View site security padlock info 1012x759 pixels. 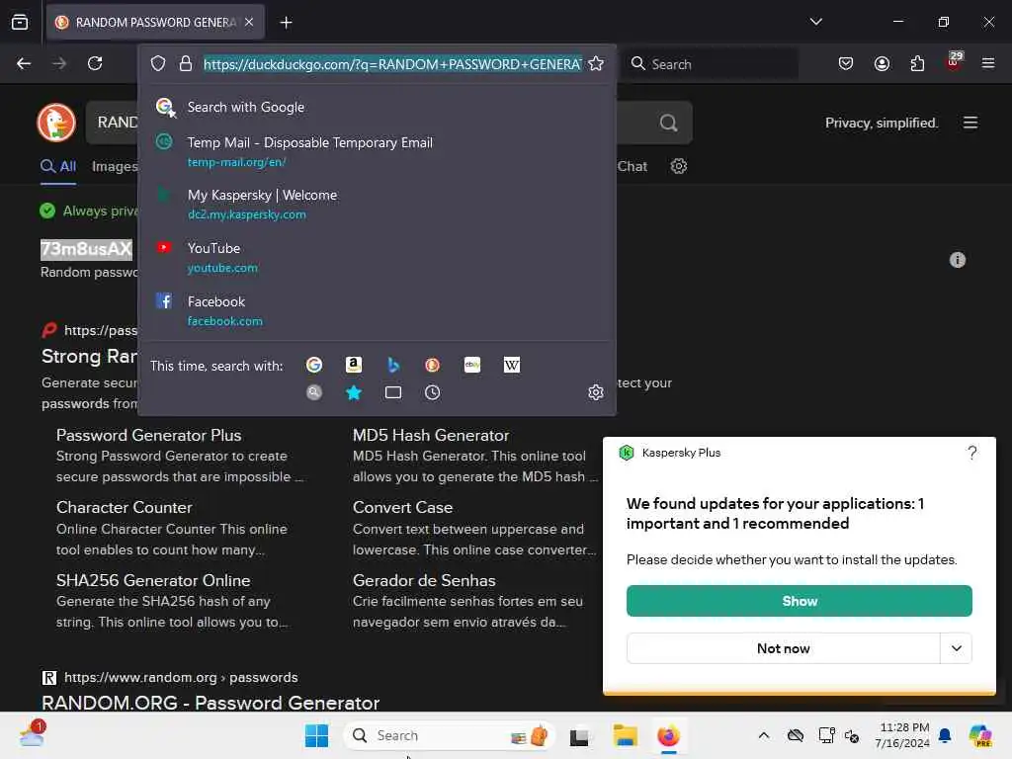point(186,63)
